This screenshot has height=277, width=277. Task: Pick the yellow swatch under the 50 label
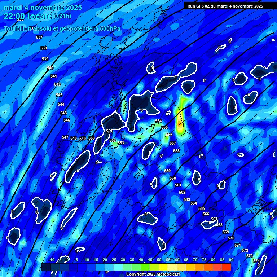click(163, 267)
